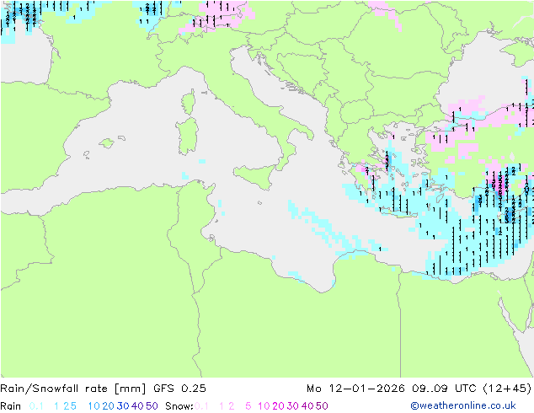Image resolution: width=534 pixels, height=413 pixels.
Task: Select the Snow 50 legend value
Action: pos(322,406)
